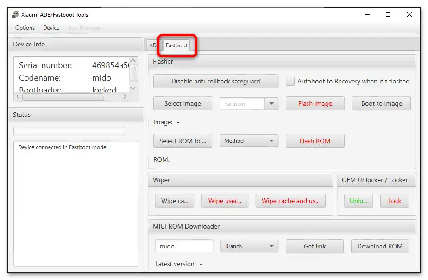Image resolution: width=428 pixels, height=280 pixels.
Task: Click the Bootloader locked value
Action: tap(104, 89)
